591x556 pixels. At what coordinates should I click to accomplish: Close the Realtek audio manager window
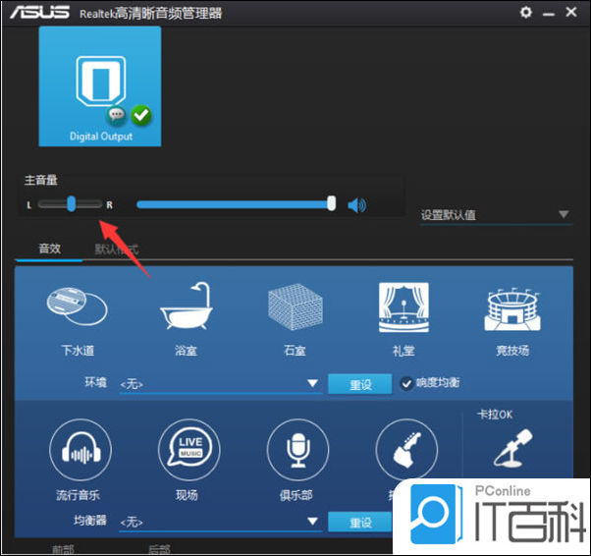tap(571, 12)
